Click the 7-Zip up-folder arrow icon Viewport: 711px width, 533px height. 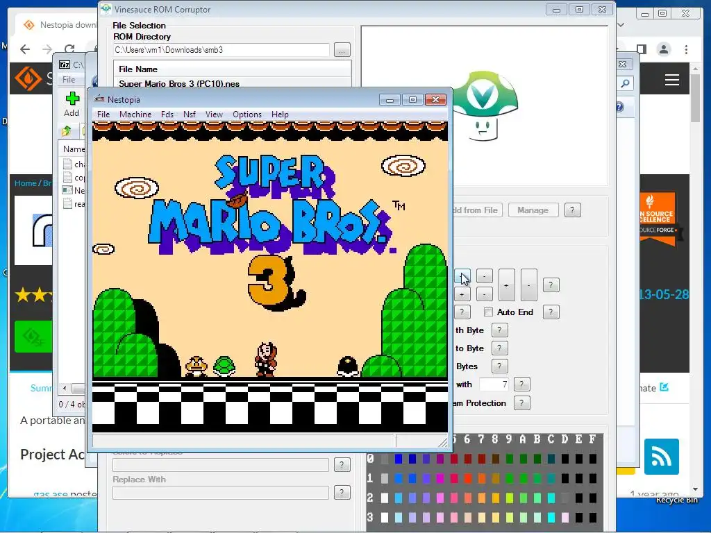(67, 131)
